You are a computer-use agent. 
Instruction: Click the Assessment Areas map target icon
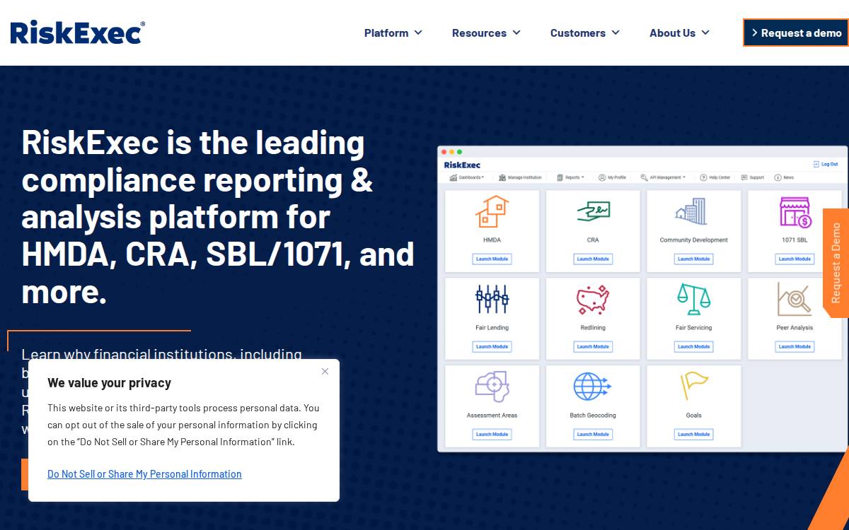(x=492, y=387)
